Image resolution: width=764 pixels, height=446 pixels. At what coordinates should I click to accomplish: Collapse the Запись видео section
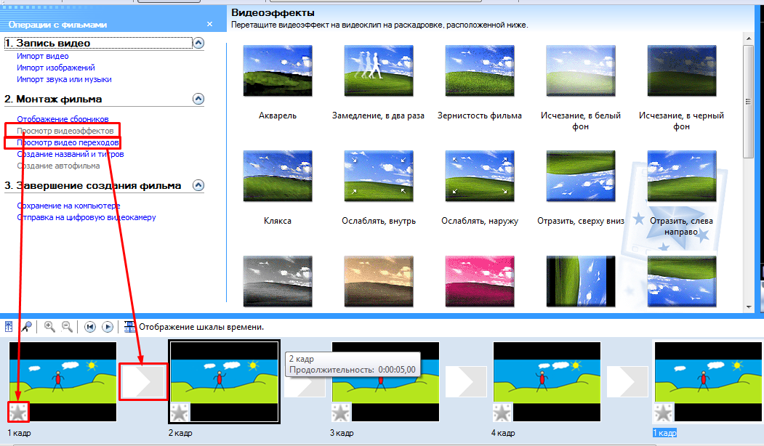[x=198, y=43]
